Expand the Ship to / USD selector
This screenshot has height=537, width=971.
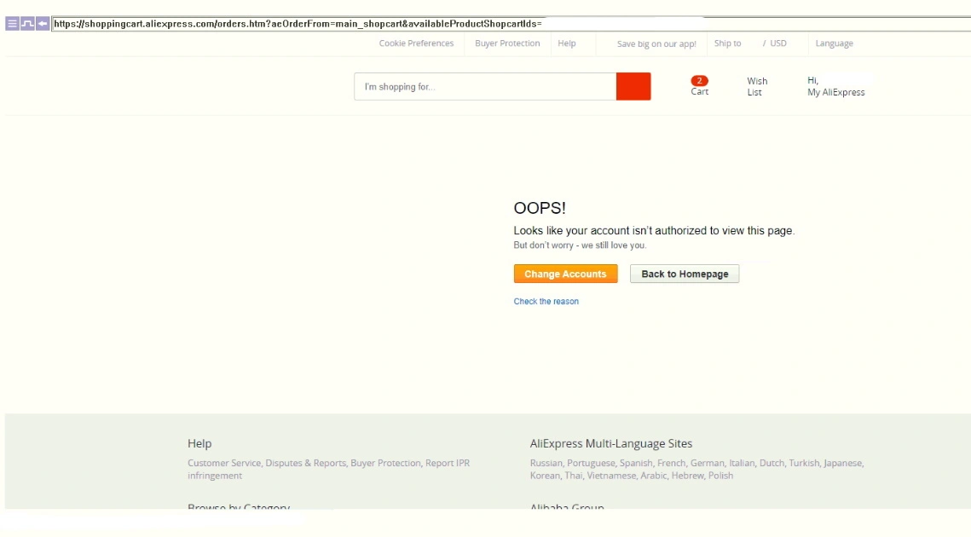(x=750, y=43)
